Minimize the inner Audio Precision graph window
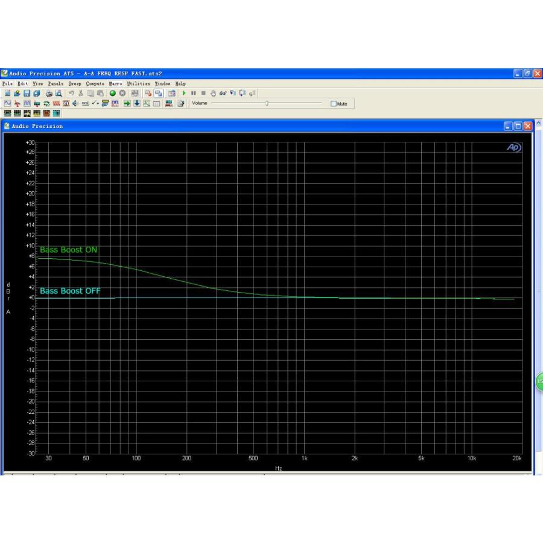The width and height of the screenshot is (543, 543). (x=507, y=126)
